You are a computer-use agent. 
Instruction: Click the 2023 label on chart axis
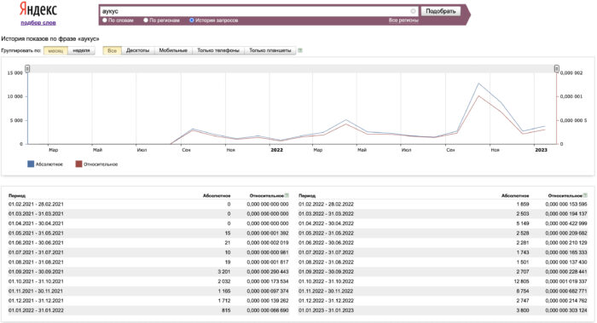point(541,150)
